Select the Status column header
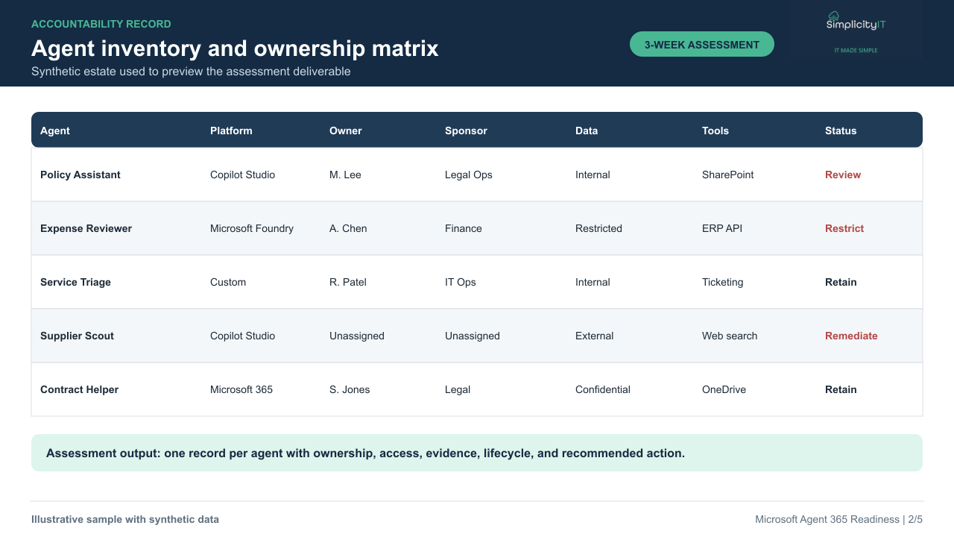Viewport: 954px width, 537px height. tap(841, 131)
